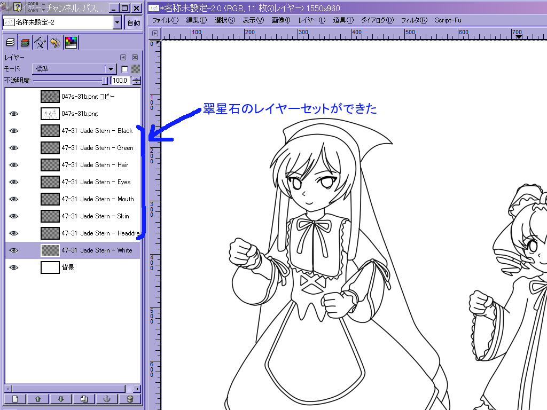Select the 47-31 Jade Stern - Green layer name
This screenshot has width=547, height=410.
pyautogui.click(x=97, y=148)
